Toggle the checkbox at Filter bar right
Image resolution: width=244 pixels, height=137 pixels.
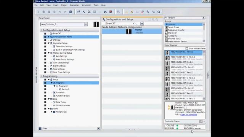coord(98,129)
